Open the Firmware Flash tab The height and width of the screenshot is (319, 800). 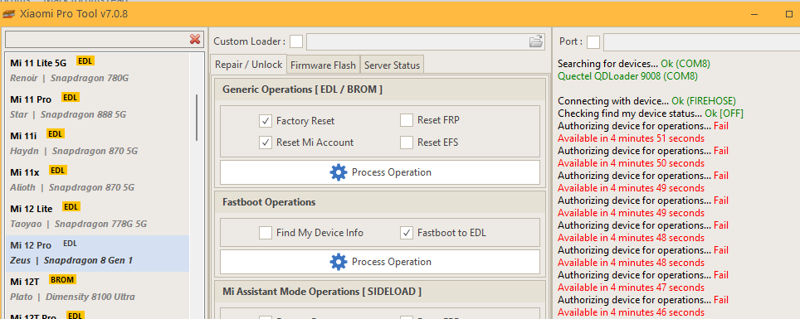tap(324, 65)
